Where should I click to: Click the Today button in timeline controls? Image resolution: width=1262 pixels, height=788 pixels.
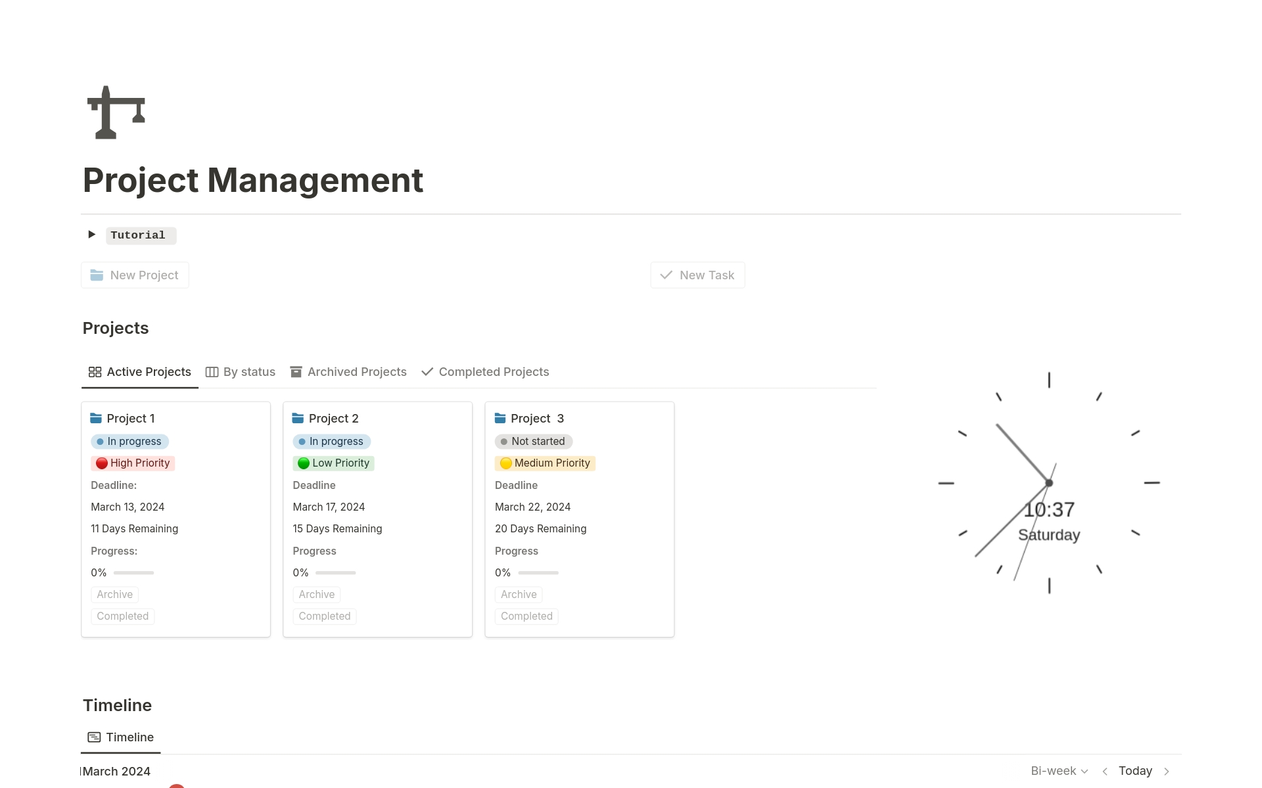tap(1135, 771)
